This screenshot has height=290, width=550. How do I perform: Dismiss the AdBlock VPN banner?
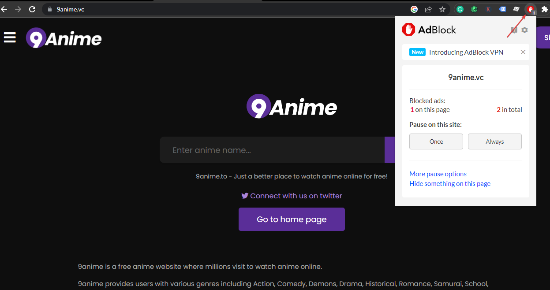[x=523, y=52]
